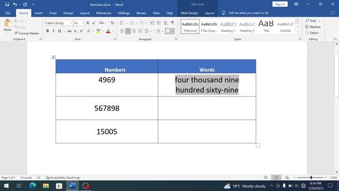The image size is (339, 191).
Task: Switch to the Insert tab
Action: pyautogui.click(x=39, y=13)
